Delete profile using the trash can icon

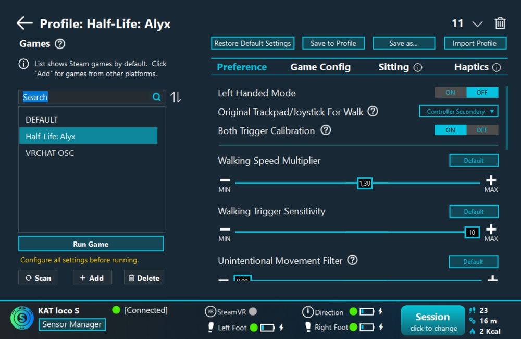coord(500,23)
